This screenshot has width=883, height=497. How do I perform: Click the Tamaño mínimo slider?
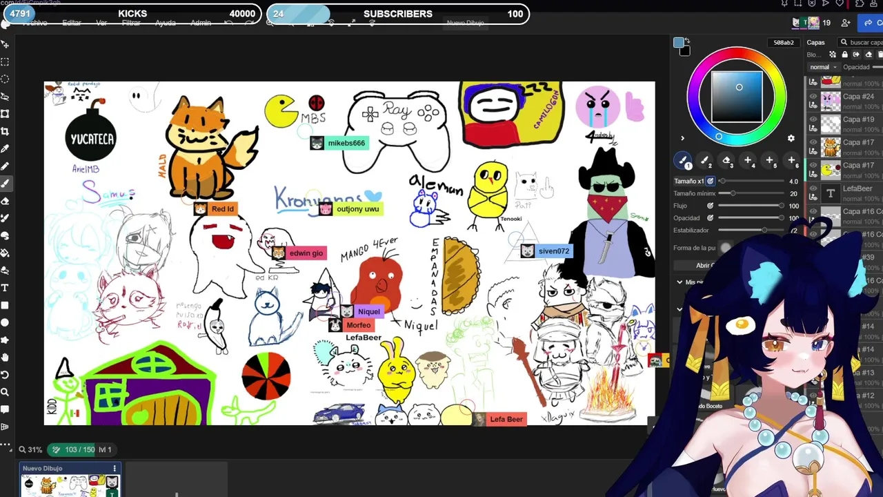(x=752, y=193)
